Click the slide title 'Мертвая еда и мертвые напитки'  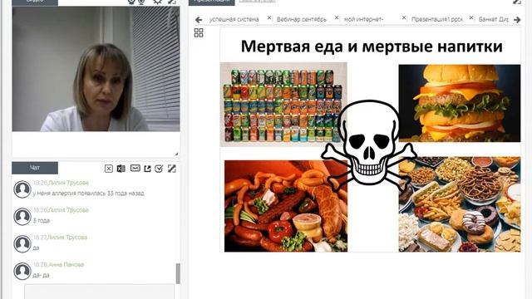pyautogui.click(x=372, y=47)
